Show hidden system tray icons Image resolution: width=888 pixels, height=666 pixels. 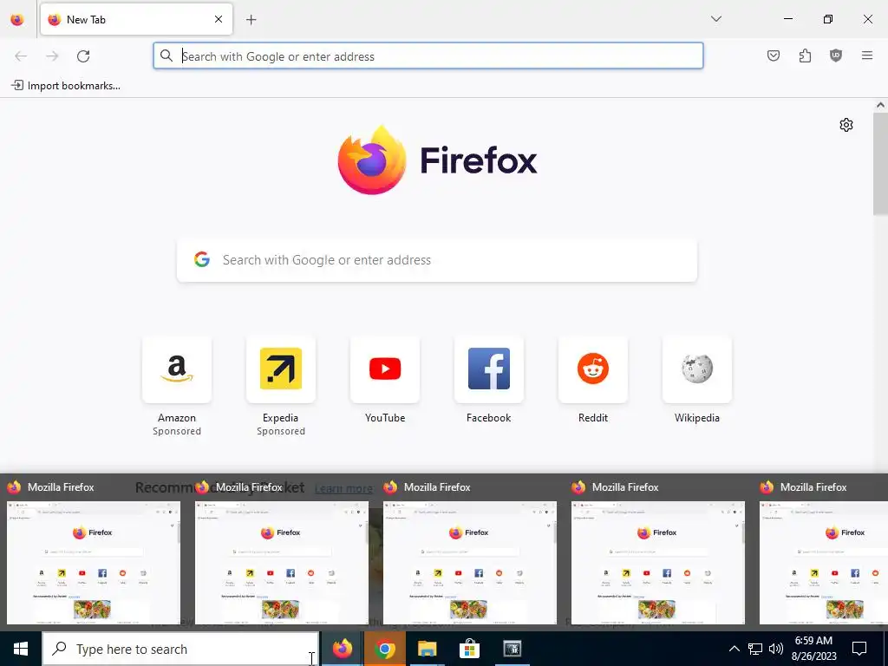coord(734,649)
